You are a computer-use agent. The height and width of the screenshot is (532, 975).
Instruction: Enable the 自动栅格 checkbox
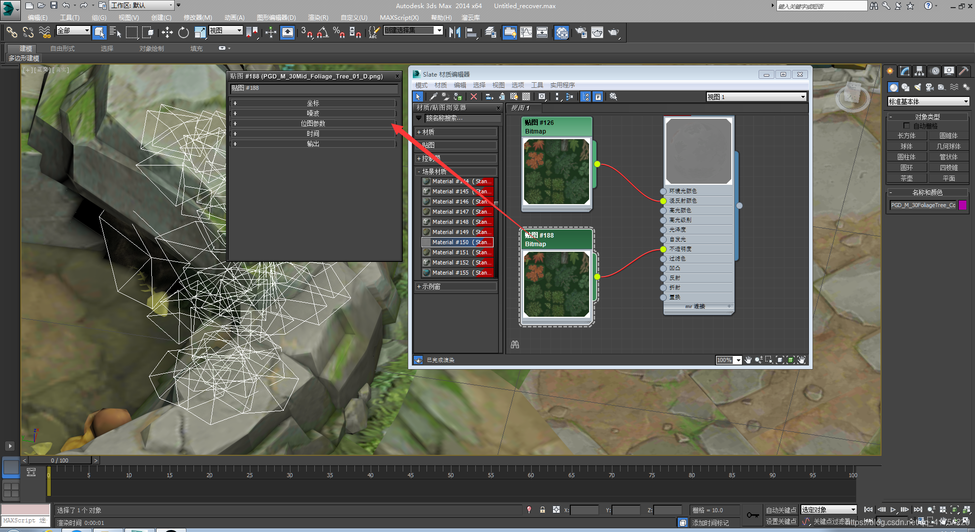click(906, 125)
